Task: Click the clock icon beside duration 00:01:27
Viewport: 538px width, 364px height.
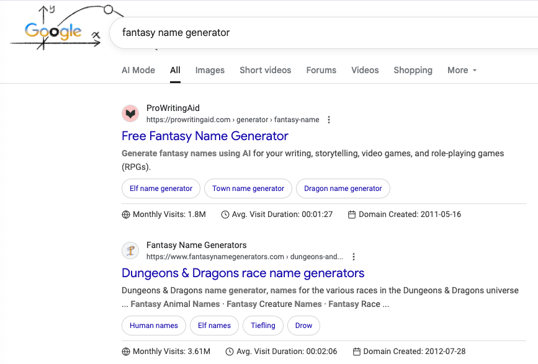Action: tap(225, 215)
